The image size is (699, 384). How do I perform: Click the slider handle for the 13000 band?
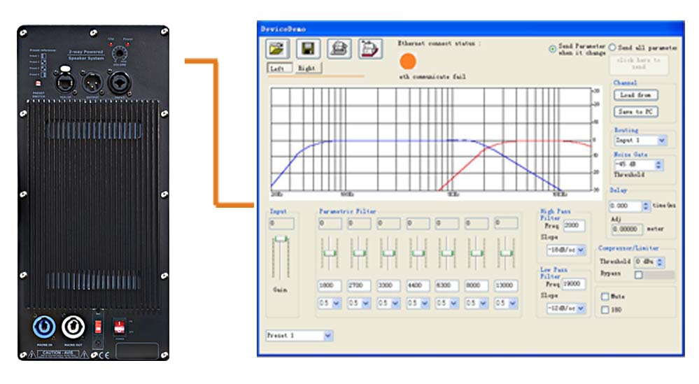coord(506,253)
